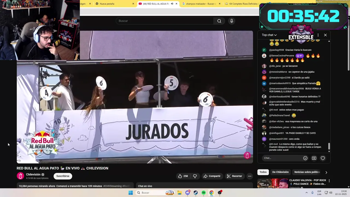Close the shampoo matizador tab
Viewport: 350px width, 197px height.
click(x=220, y=4)
